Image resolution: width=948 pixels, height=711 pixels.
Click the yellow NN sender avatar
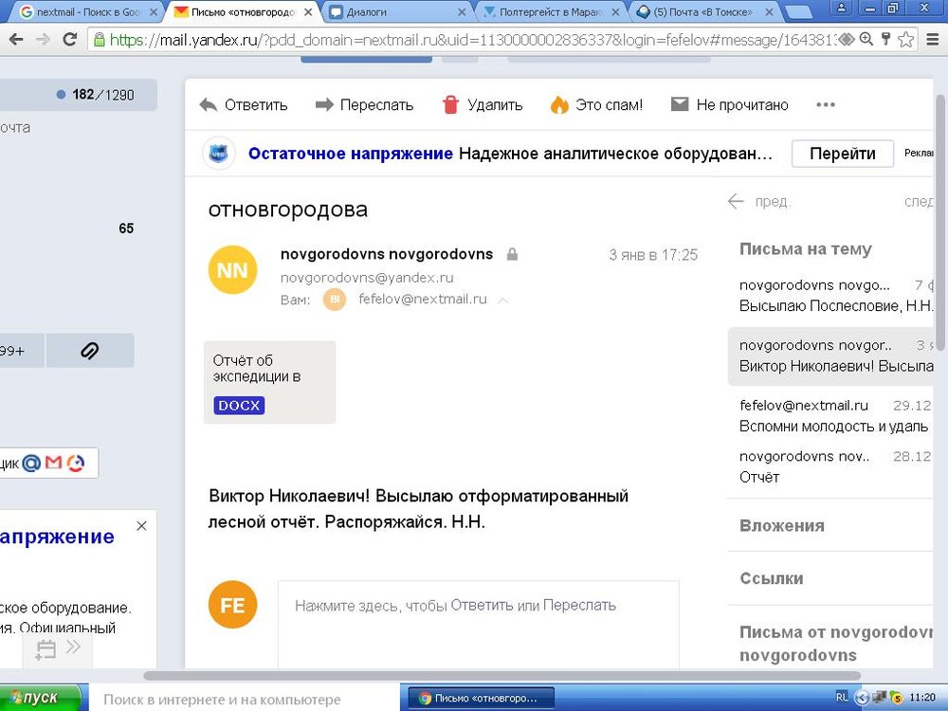coord(232,270)
